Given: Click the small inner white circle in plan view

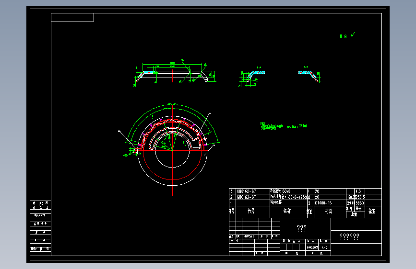Looking at the screenshot, I should (172, 150).
